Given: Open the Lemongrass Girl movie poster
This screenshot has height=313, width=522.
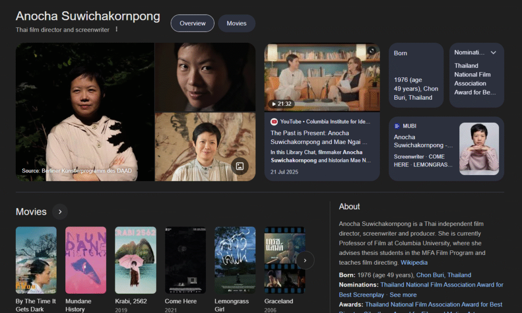Looking at the screenshot, I should [234, 260].
